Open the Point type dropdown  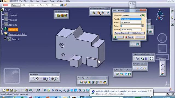click(140, 15)
